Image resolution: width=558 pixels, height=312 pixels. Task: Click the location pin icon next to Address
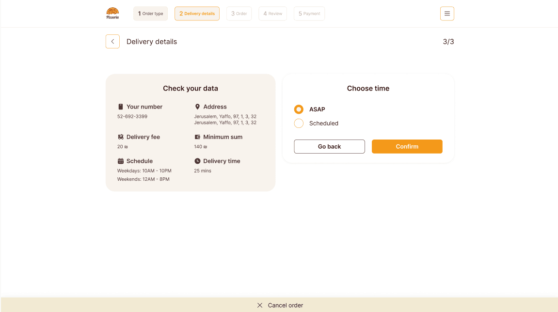click(x=197, y=107)
